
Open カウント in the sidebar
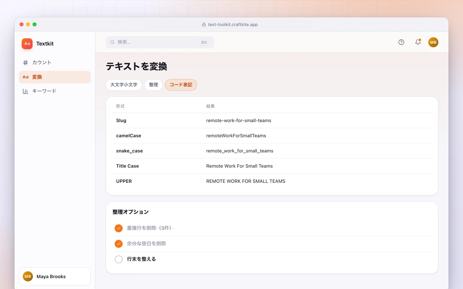point(55,62)
